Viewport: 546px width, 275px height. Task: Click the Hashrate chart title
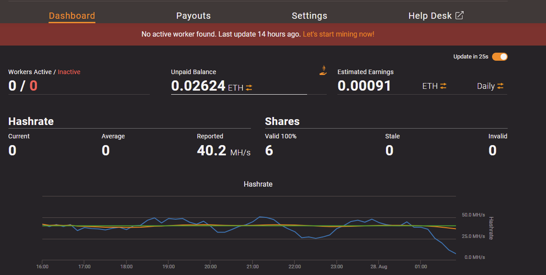click(258, 184)
